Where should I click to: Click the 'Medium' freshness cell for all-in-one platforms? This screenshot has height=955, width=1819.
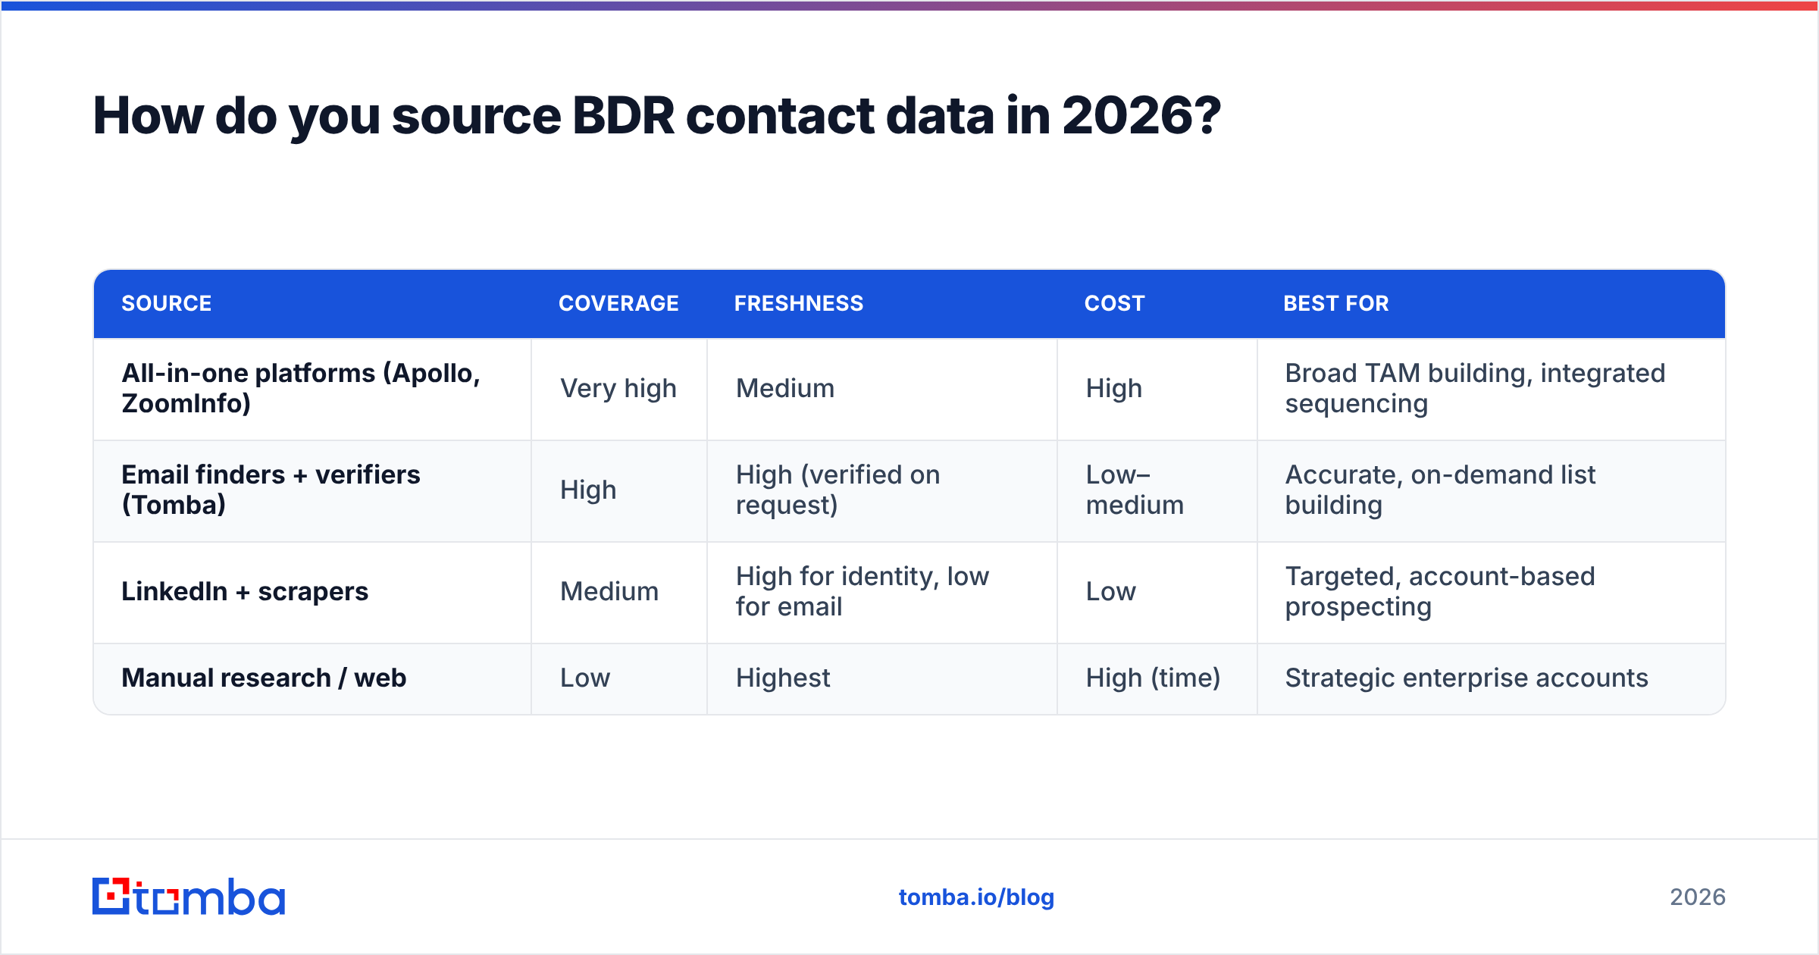coord(882,389)
